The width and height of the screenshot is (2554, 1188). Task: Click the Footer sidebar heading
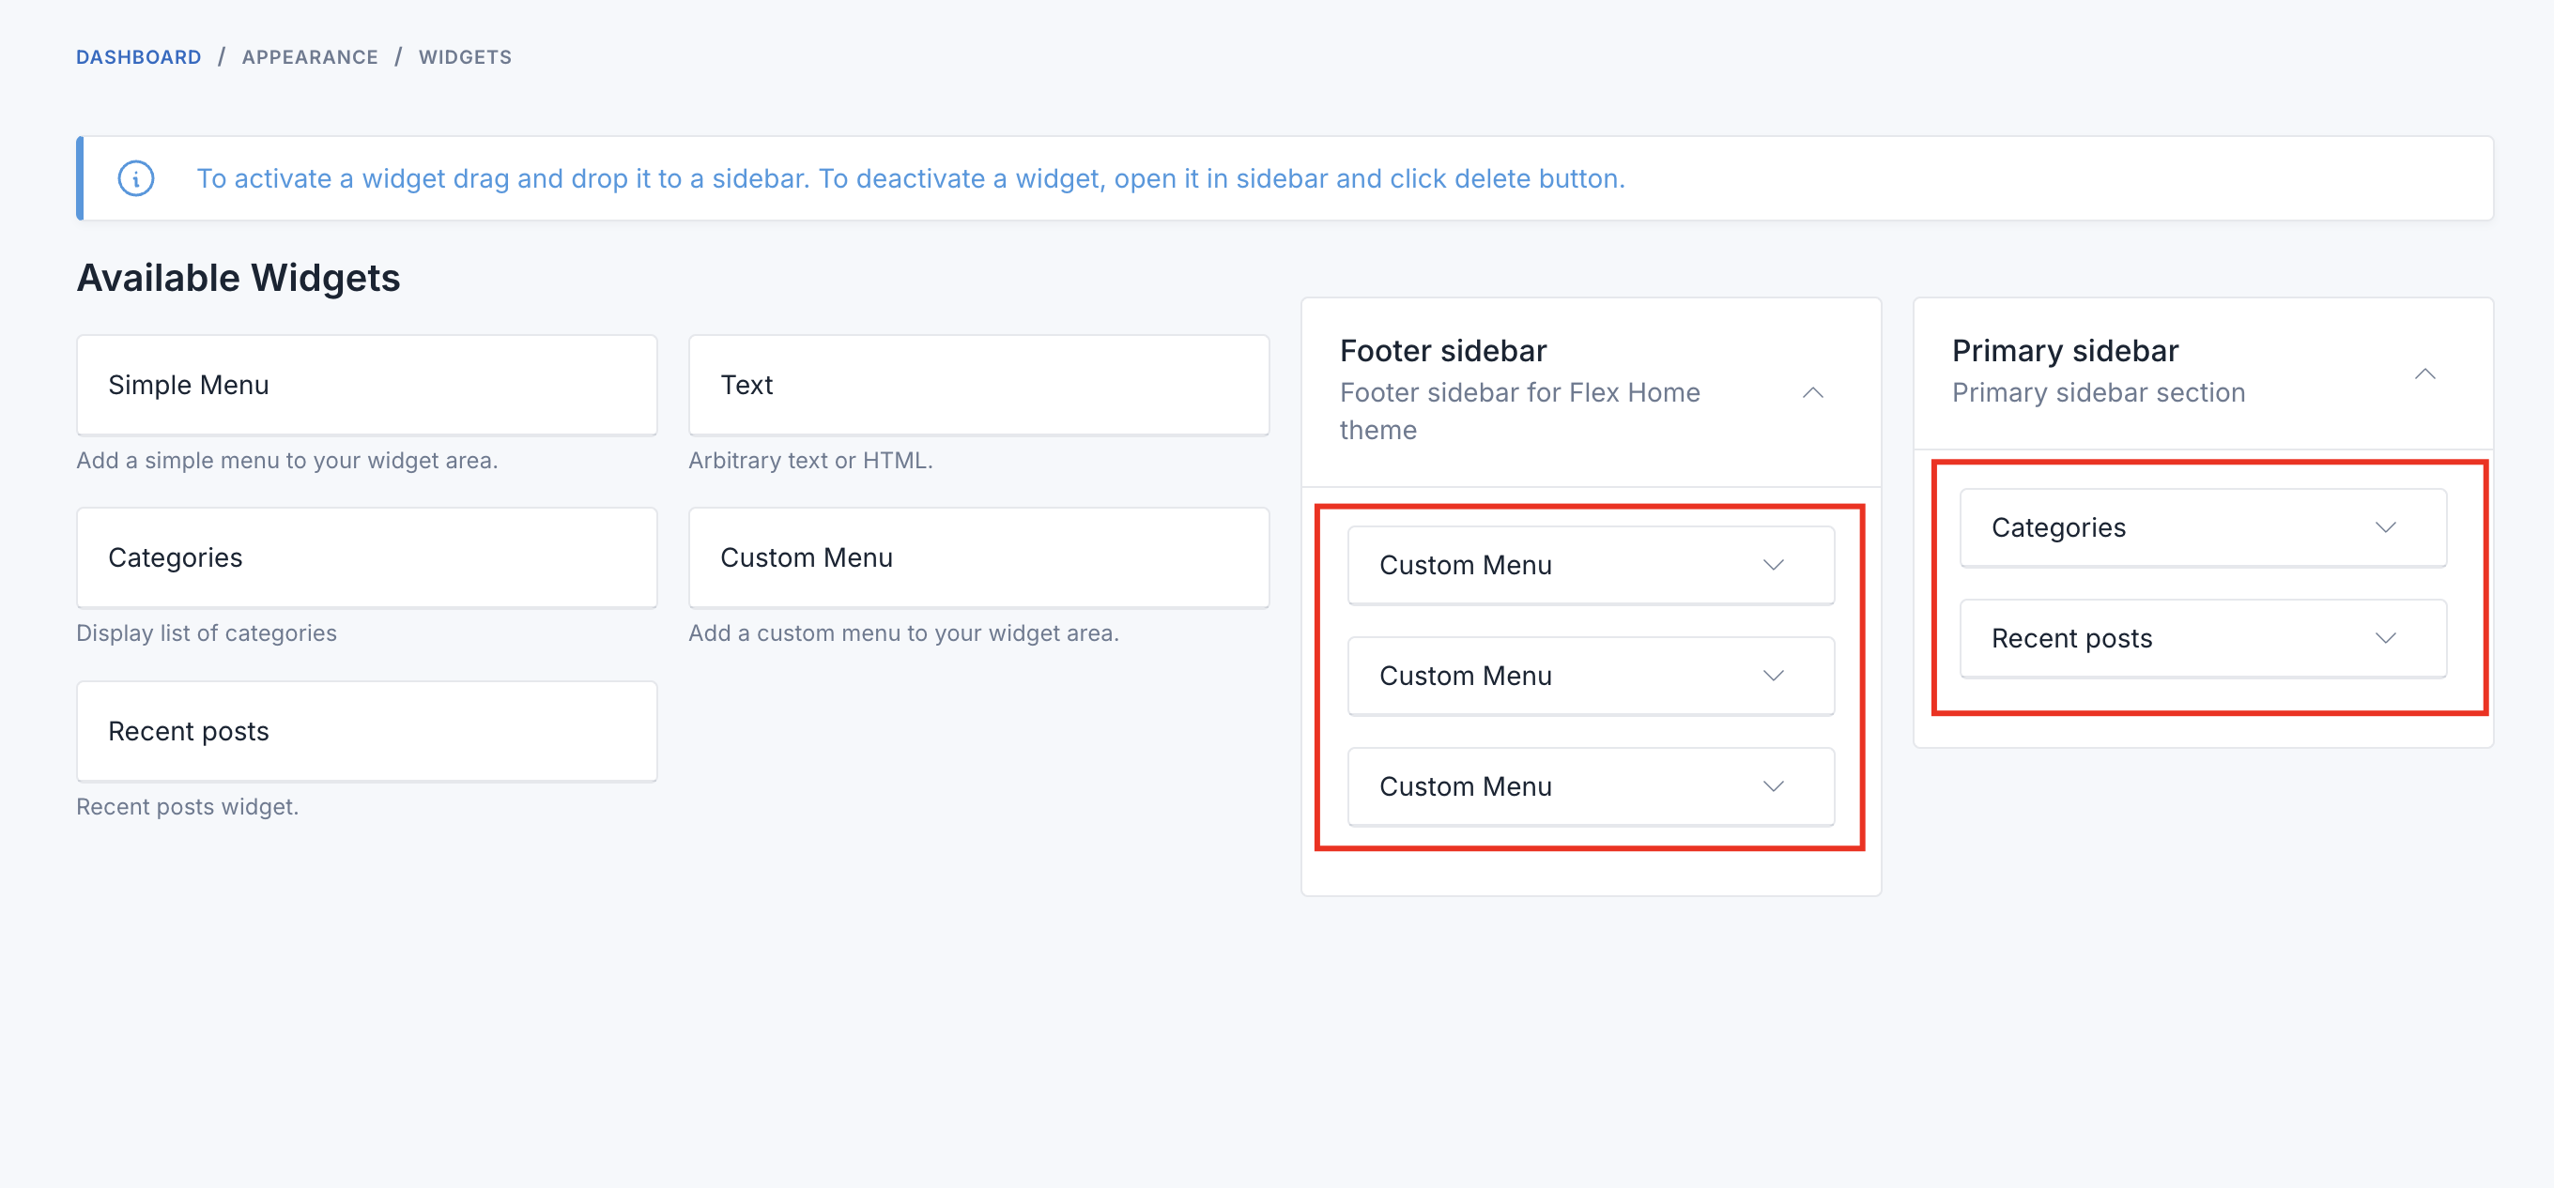pos(1442,351)
